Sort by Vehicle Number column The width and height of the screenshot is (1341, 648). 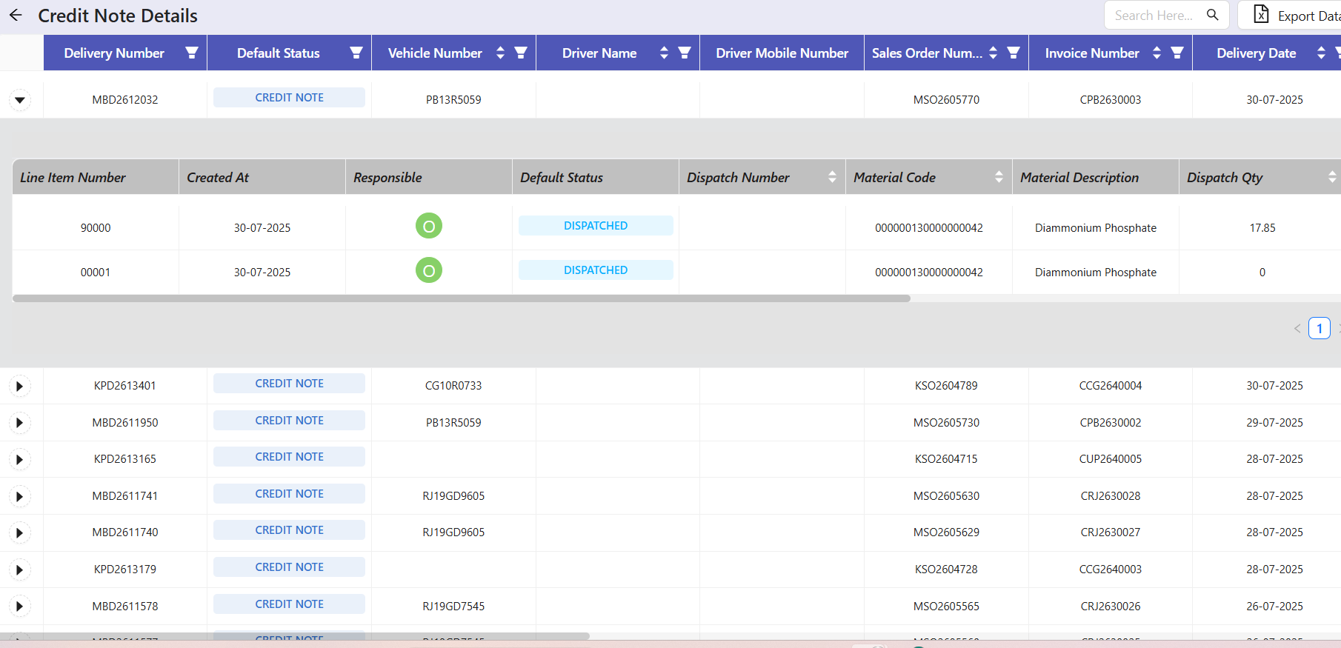500,53
